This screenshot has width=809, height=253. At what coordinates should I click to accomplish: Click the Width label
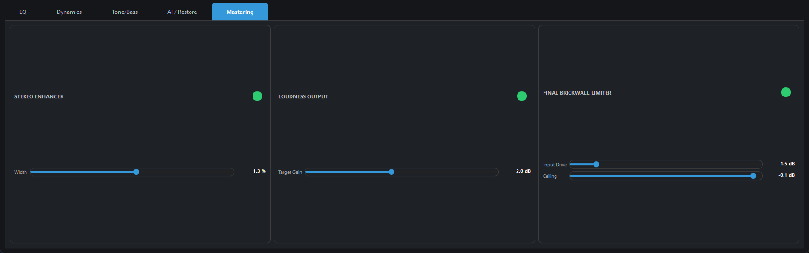click(21, 172)
